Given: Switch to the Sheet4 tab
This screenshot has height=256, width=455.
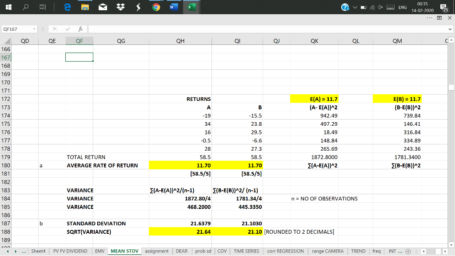Looking at the screenshot, I should point(38,252).
